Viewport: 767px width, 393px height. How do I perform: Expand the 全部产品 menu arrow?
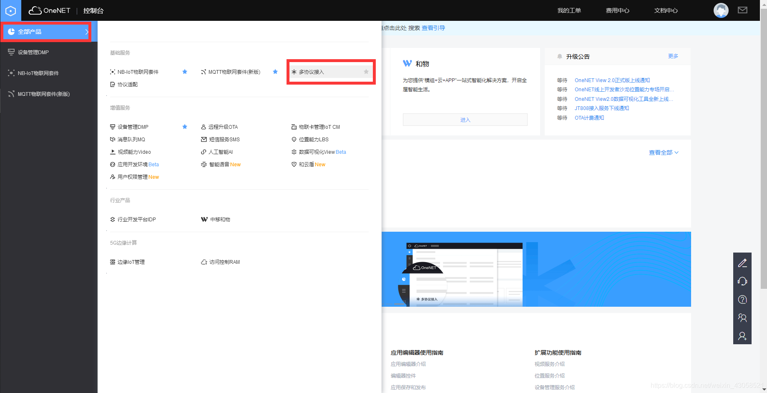tap(87, 32)
